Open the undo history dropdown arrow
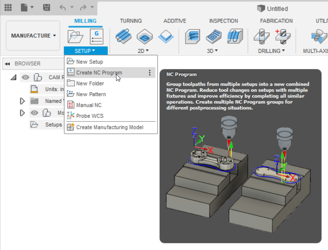 pyautogui.click(x=72, y=7)
